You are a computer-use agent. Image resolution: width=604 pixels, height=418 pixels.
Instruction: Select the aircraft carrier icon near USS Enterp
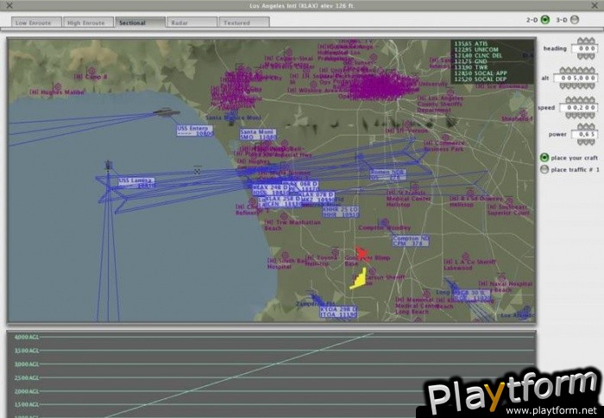167,112
